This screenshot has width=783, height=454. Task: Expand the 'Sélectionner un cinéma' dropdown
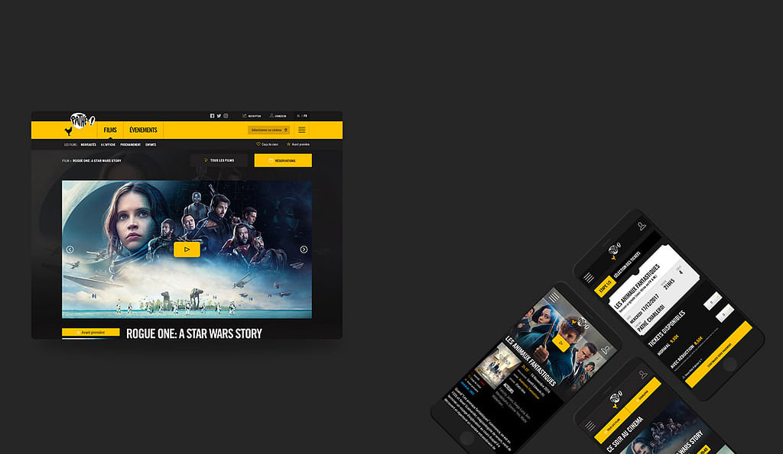point(268,130)
